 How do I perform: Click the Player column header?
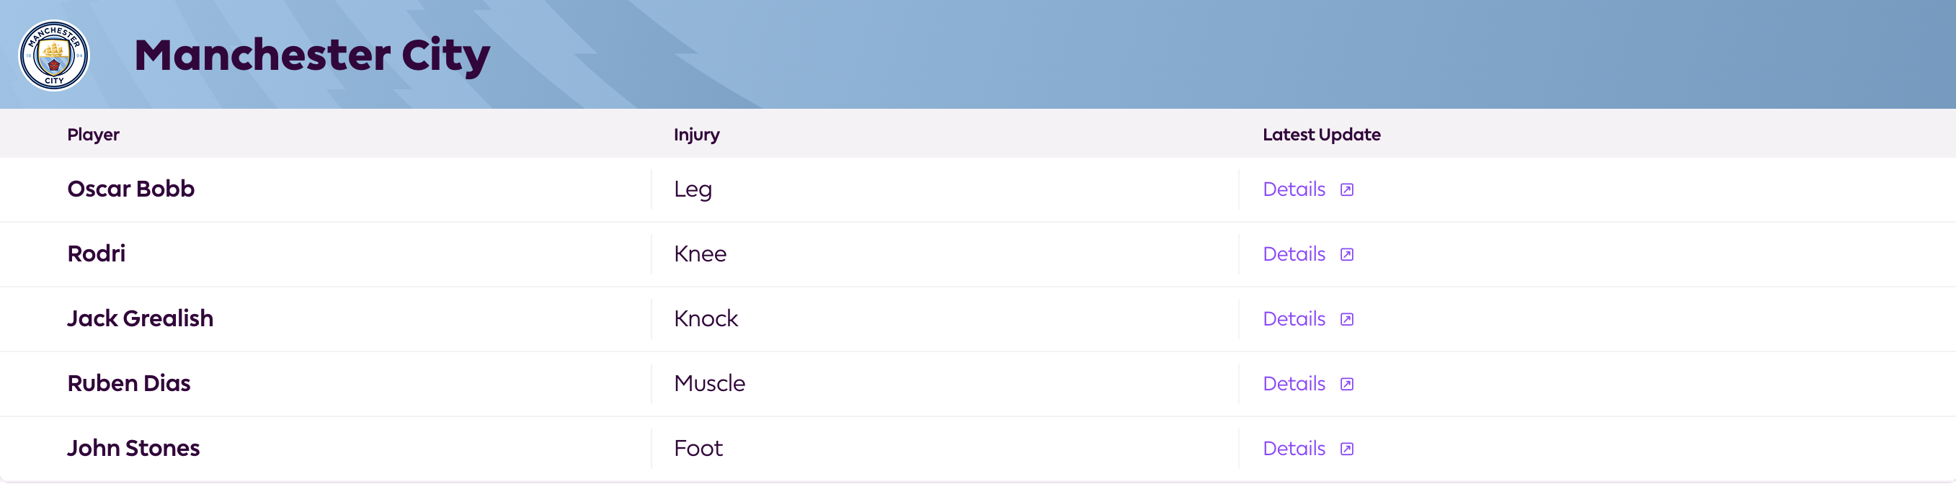tap(94, 134)
